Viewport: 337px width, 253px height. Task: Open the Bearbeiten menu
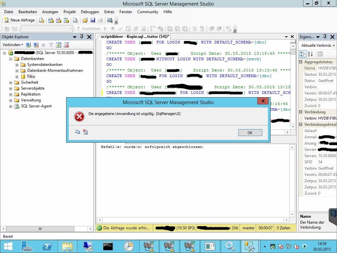click(x=28, y=12)
